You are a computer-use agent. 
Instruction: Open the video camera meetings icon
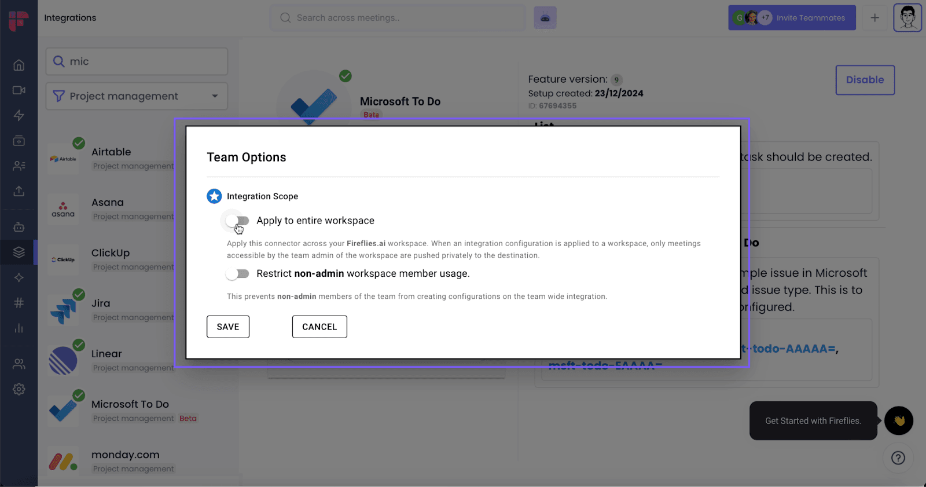[x=19, y=90]
